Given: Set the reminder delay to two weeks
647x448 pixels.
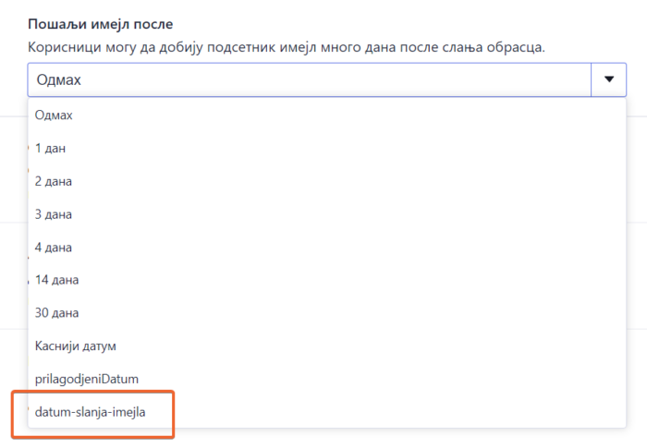Looking at the screenshot, I should click(55, 279).
